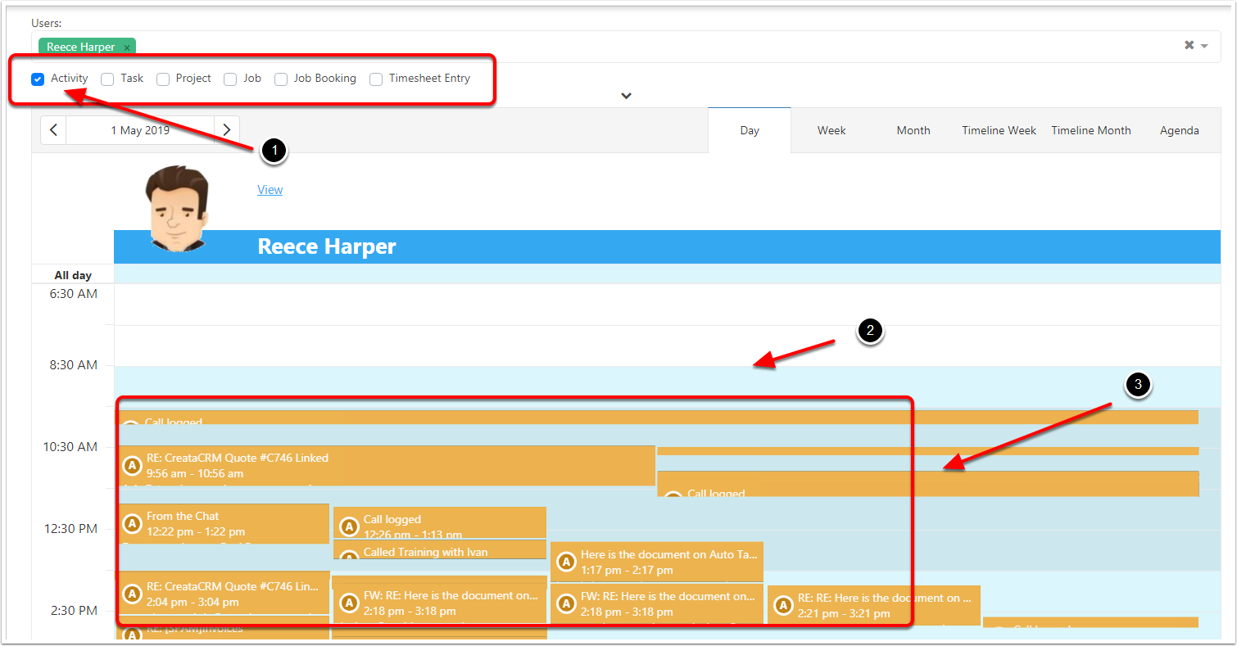1237x646 pixels.
Task: Enable the Job Booking checkbox
Action: pos(281,79)
